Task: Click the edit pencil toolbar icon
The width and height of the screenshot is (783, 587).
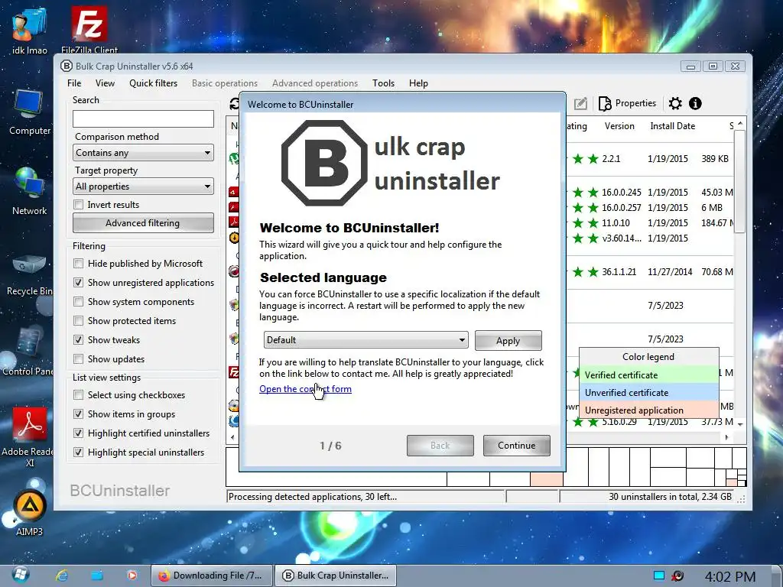Action: point(580,103)
